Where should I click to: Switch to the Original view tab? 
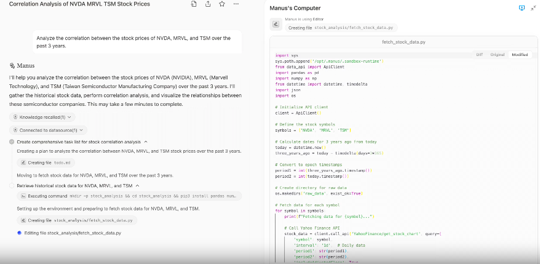coord(498,54)
